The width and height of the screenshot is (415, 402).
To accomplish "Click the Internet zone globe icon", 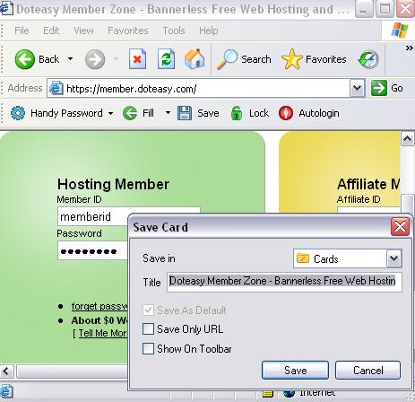I will pyautogui.click(x=289, y=393).
